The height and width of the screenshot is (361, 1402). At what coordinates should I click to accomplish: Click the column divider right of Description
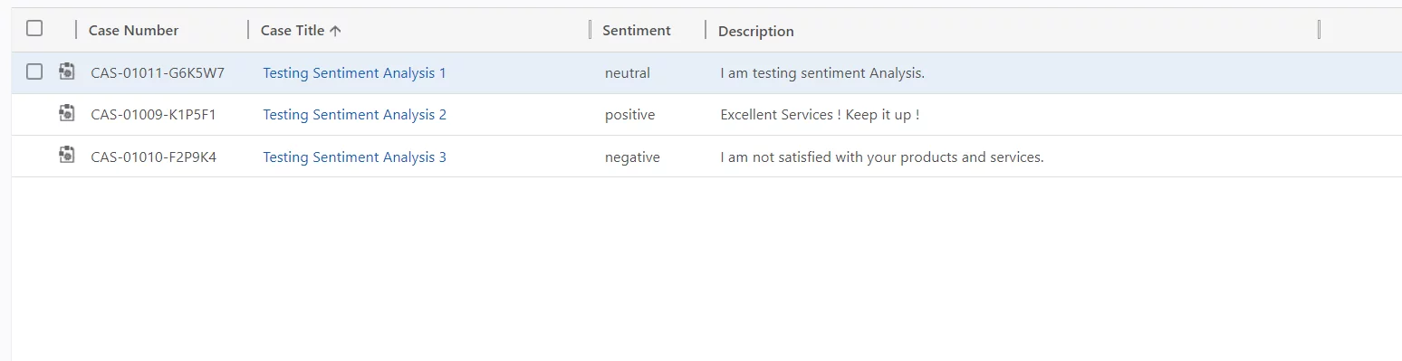1319,30
